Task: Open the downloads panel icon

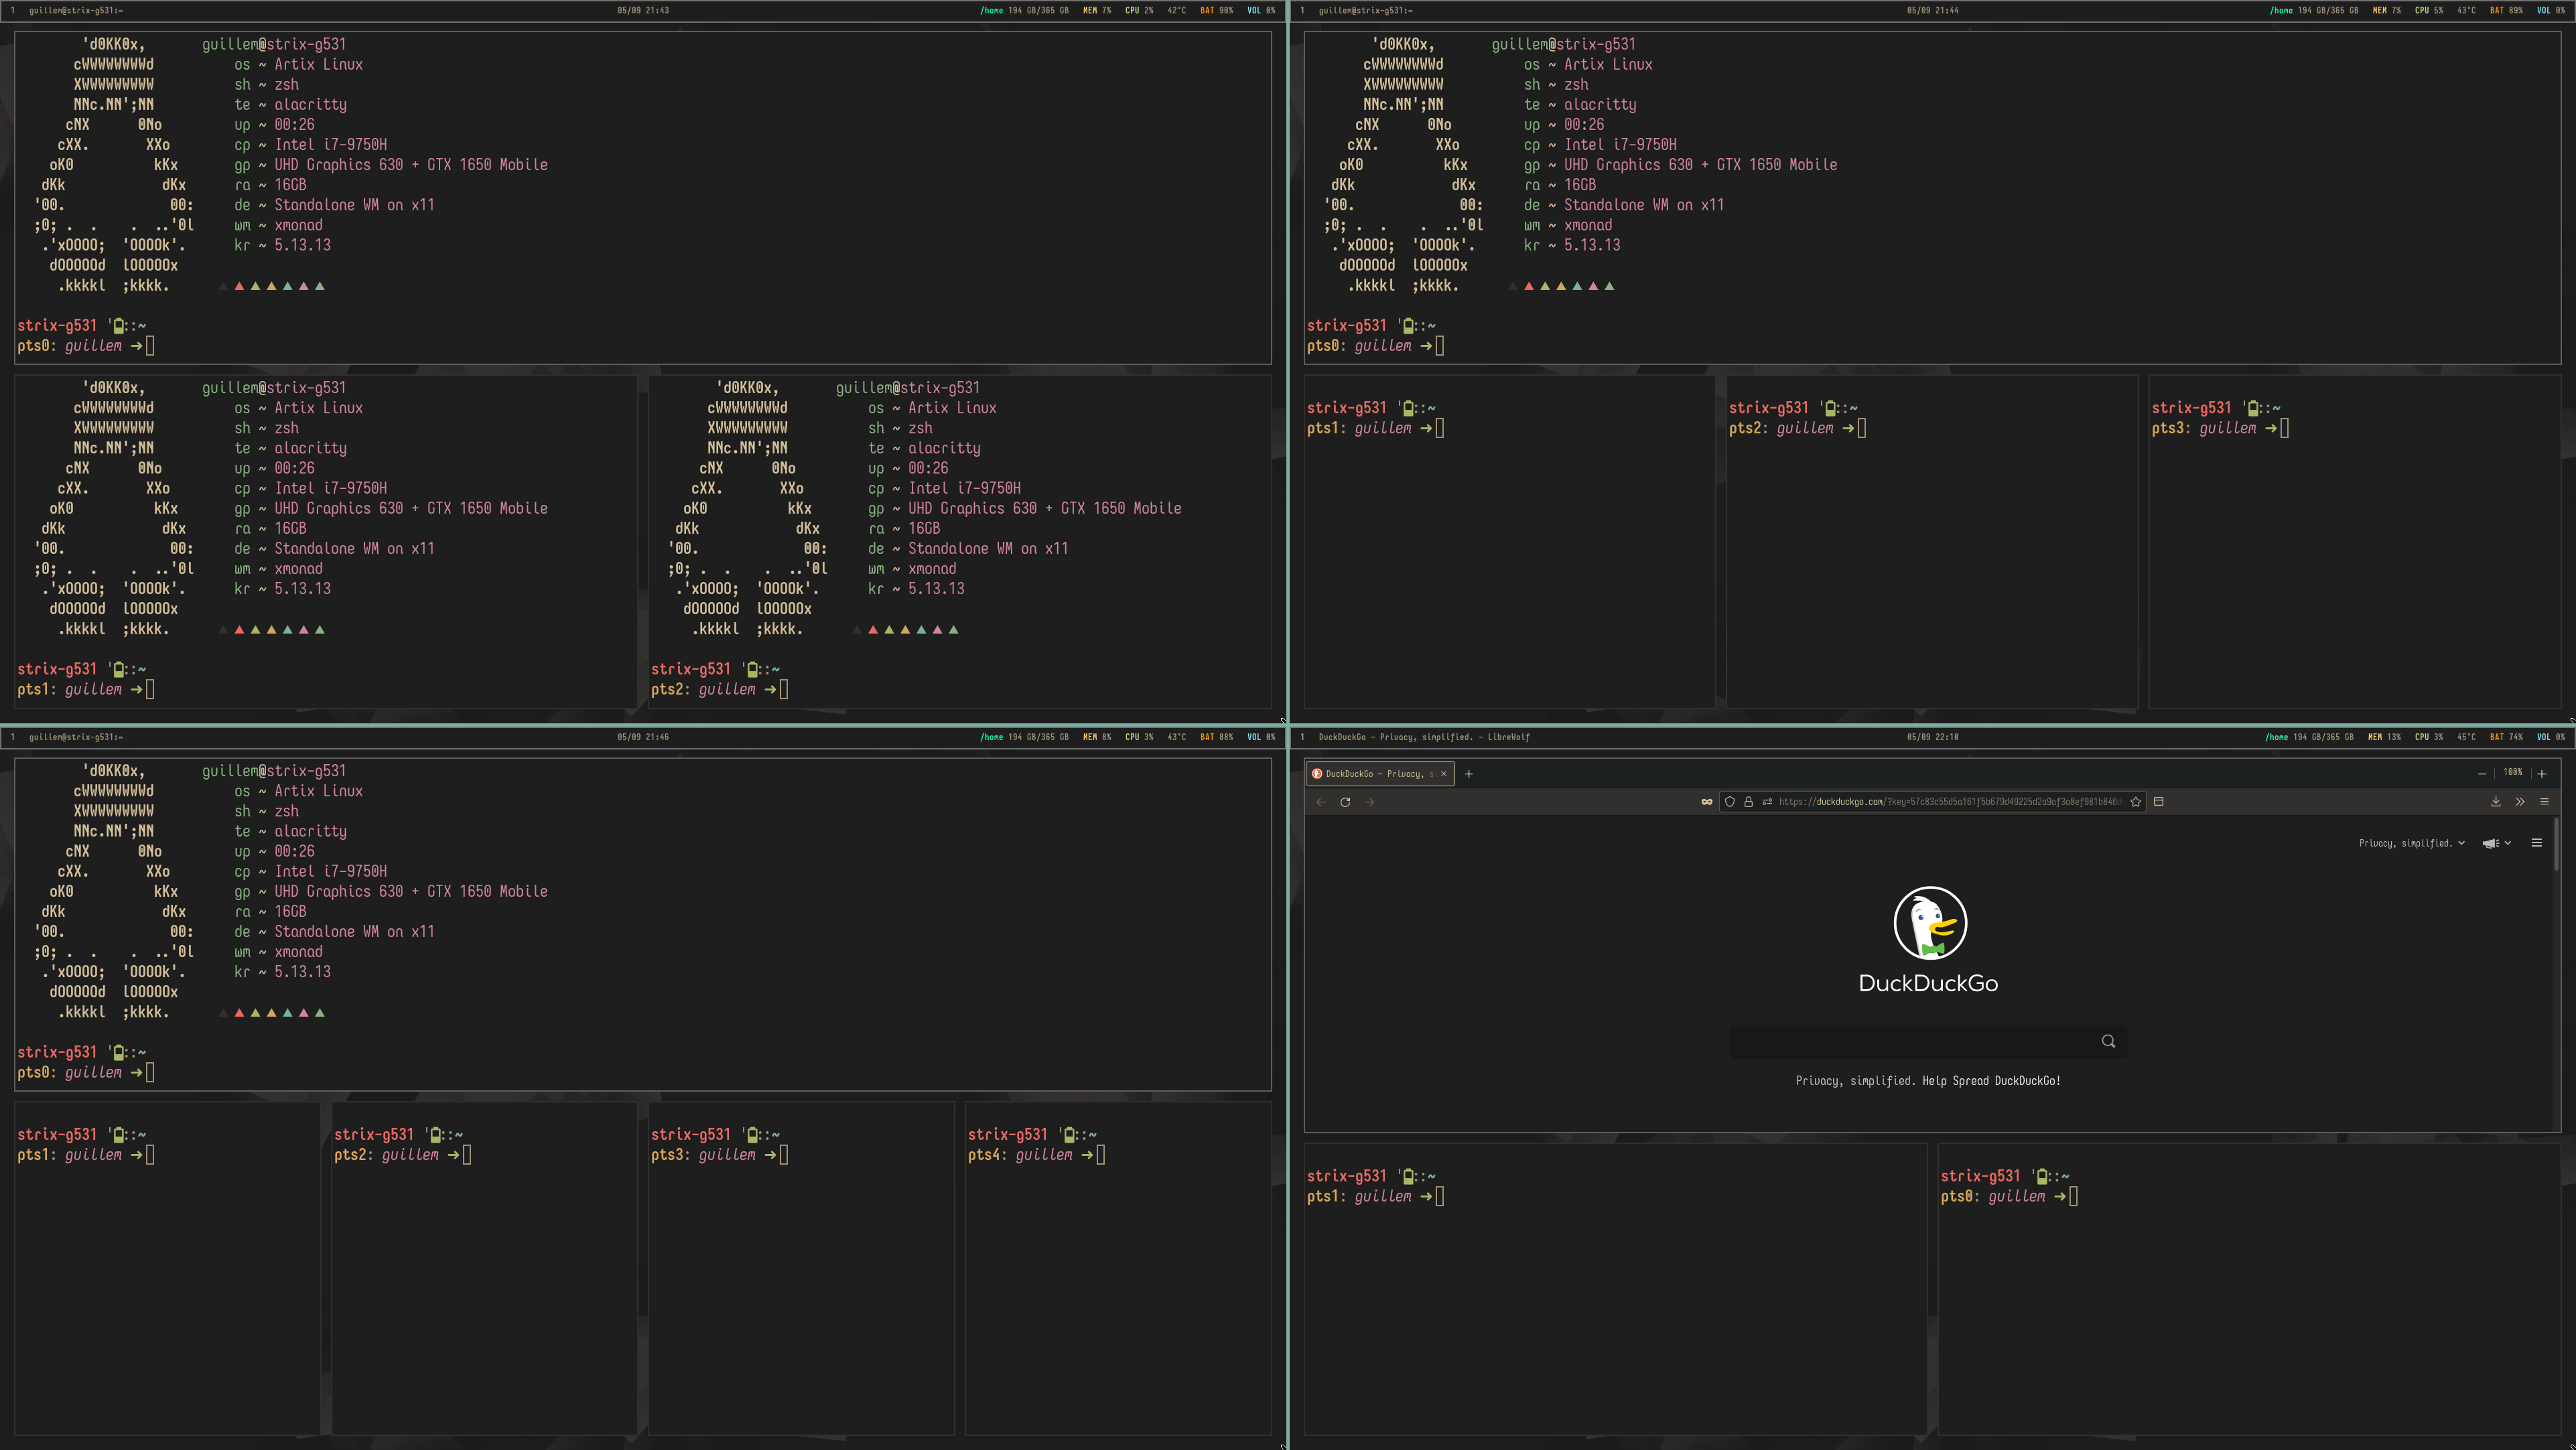Action: pos(2496,802)
